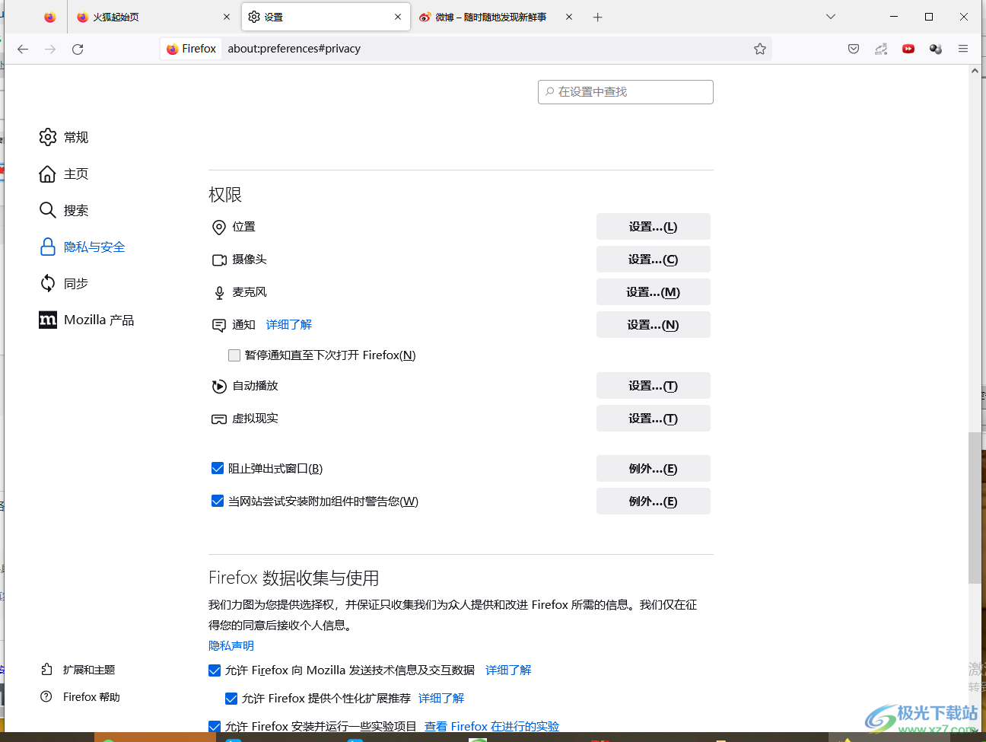Click 详细了解 beside technical data option
The height and width of the screenshot is (742, 986).
pyautogui.click(x=509, y=670)
